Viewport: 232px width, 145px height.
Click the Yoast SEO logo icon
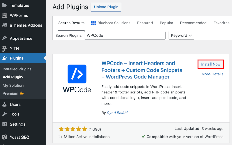[4, 137]
